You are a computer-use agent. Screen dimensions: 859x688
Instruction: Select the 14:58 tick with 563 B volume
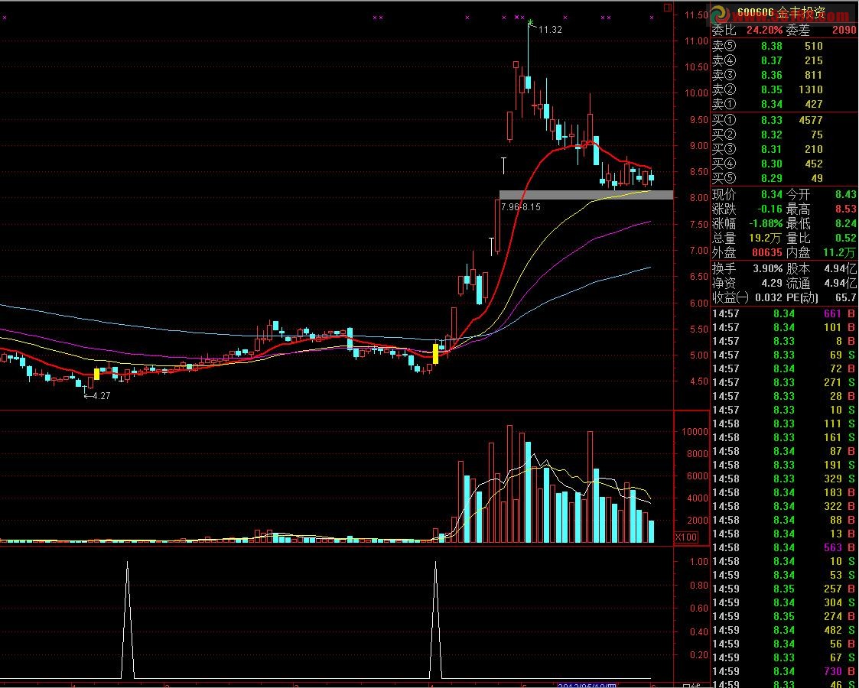tap(784, 547)
